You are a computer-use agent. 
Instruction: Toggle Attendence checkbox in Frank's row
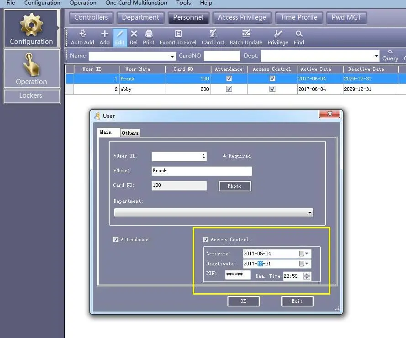click(229, 78)
